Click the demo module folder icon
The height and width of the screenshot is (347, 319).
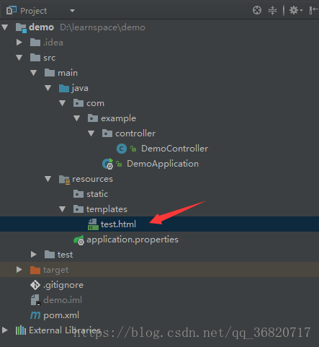point(21,27)
